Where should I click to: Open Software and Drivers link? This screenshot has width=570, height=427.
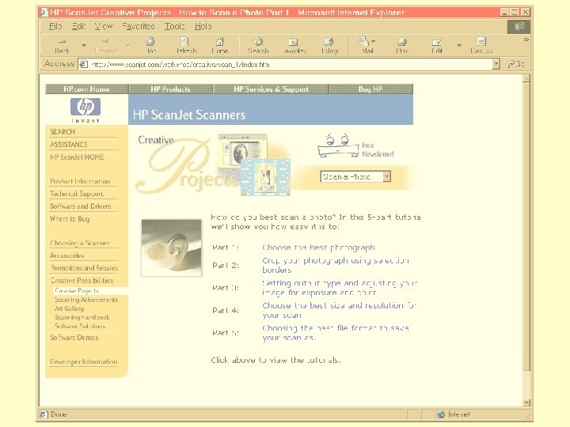point(80,206)
